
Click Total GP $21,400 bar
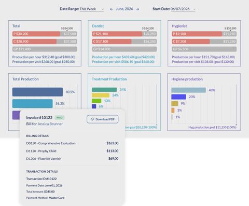pyautogui.click(x=45, y=49)
